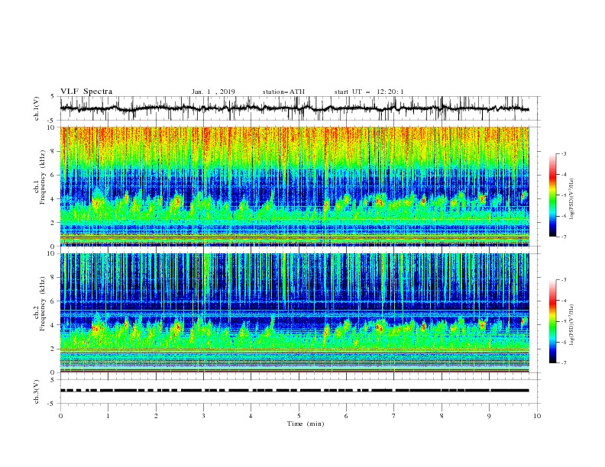
Task: Click the "-7" tick on the lower colorbar
Action: pos(563,363)
